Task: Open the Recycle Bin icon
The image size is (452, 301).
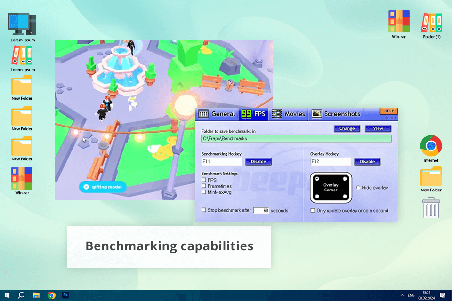Action: pyautogui.click(x=431, y=208)
